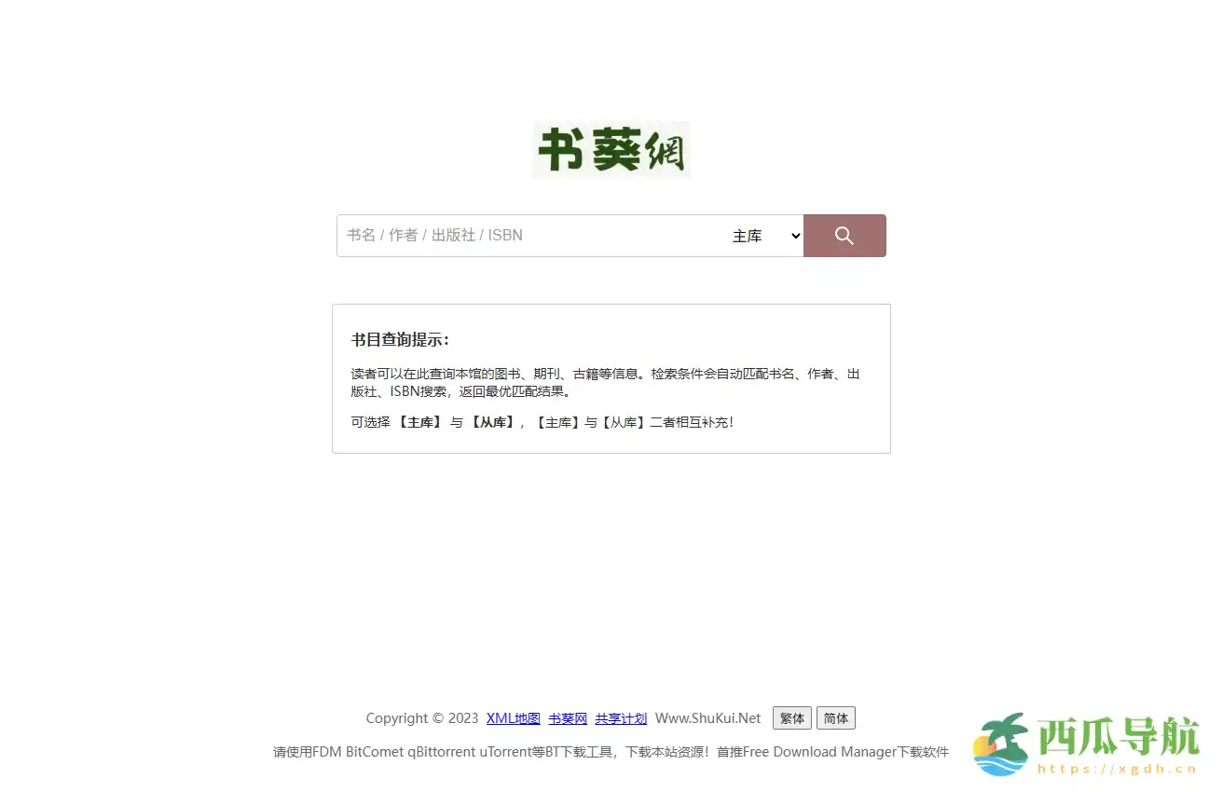Click the magnifying glass search icon
1222x792 pixels.
844,235
